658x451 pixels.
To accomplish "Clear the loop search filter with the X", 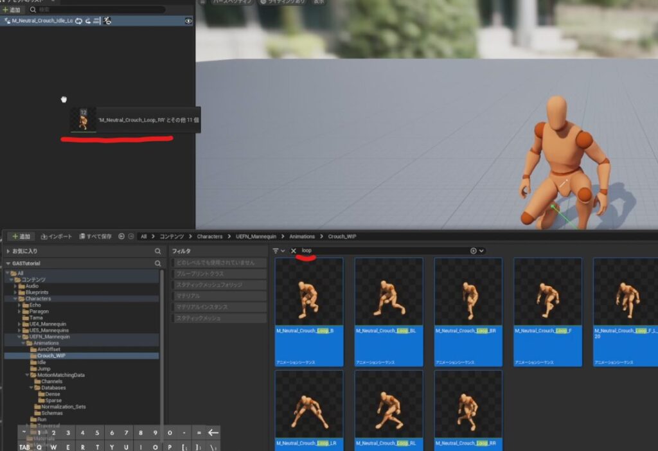I will (x=294, y=251).
